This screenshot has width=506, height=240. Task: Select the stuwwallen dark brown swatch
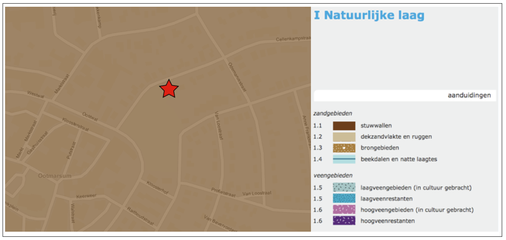click(344, 126)
